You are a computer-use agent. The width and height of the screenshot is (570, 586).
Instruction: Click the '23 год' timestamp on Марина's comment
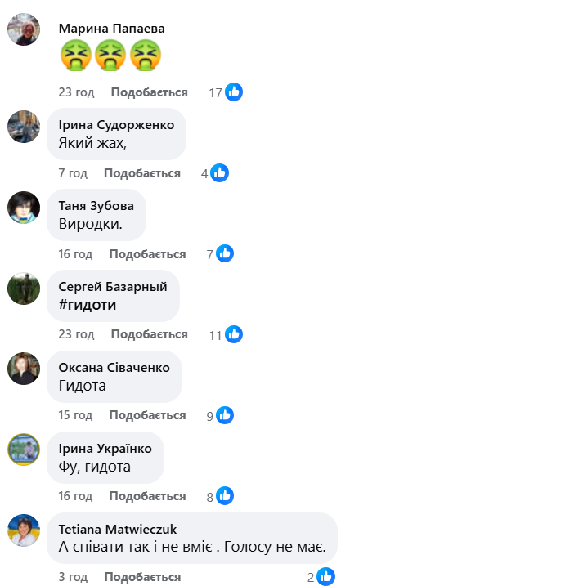coord(76,92)
